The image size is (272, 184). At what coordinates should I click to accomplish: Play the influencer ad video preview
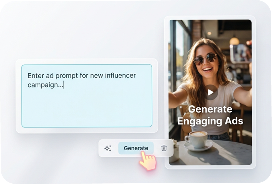click(x=211, y=92)
